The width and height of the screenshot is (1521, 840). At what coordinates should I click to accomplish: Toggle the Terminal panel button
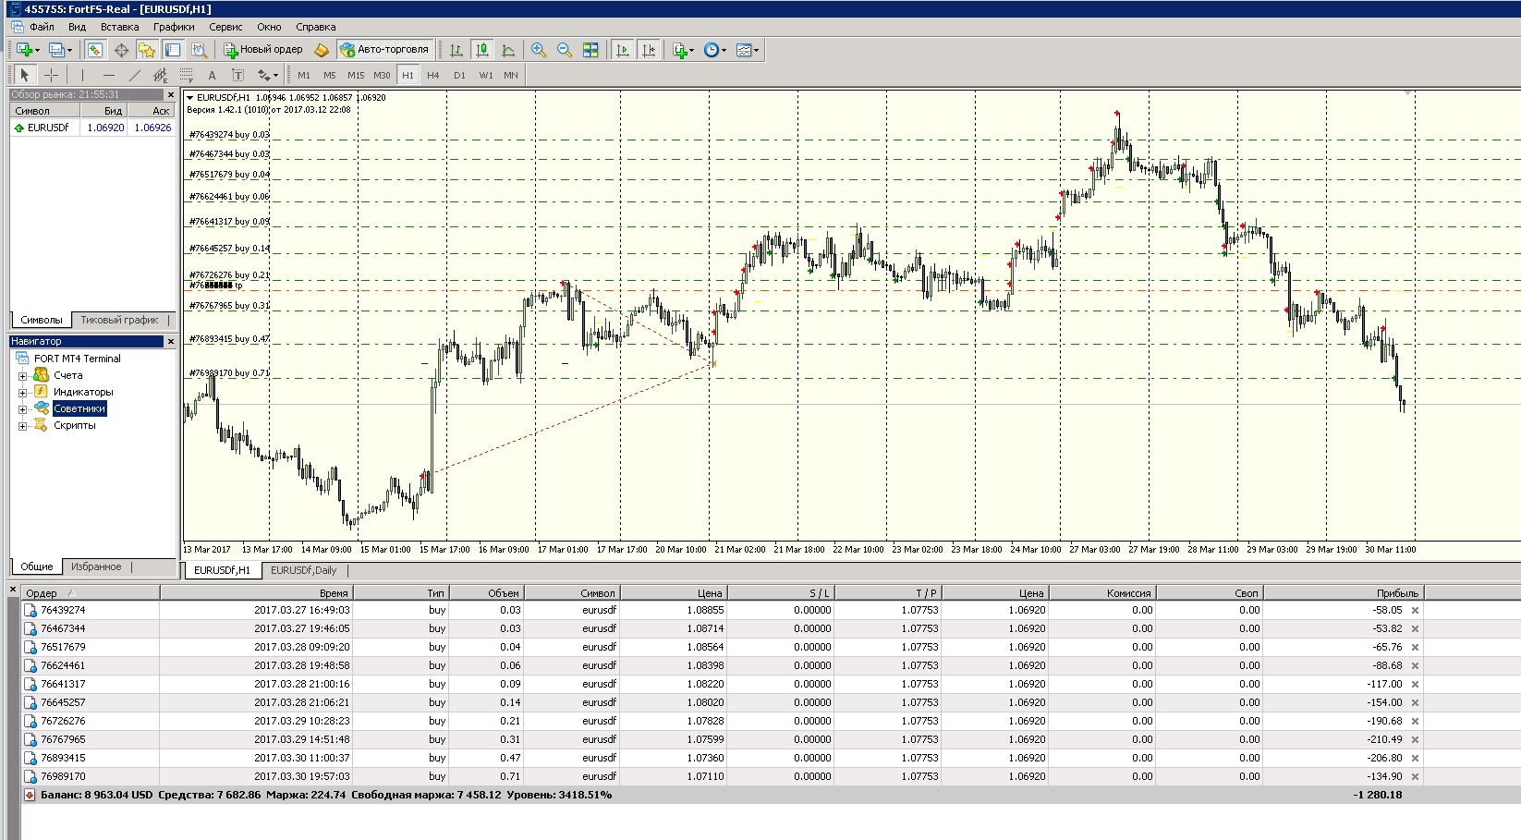pos(173,50)
